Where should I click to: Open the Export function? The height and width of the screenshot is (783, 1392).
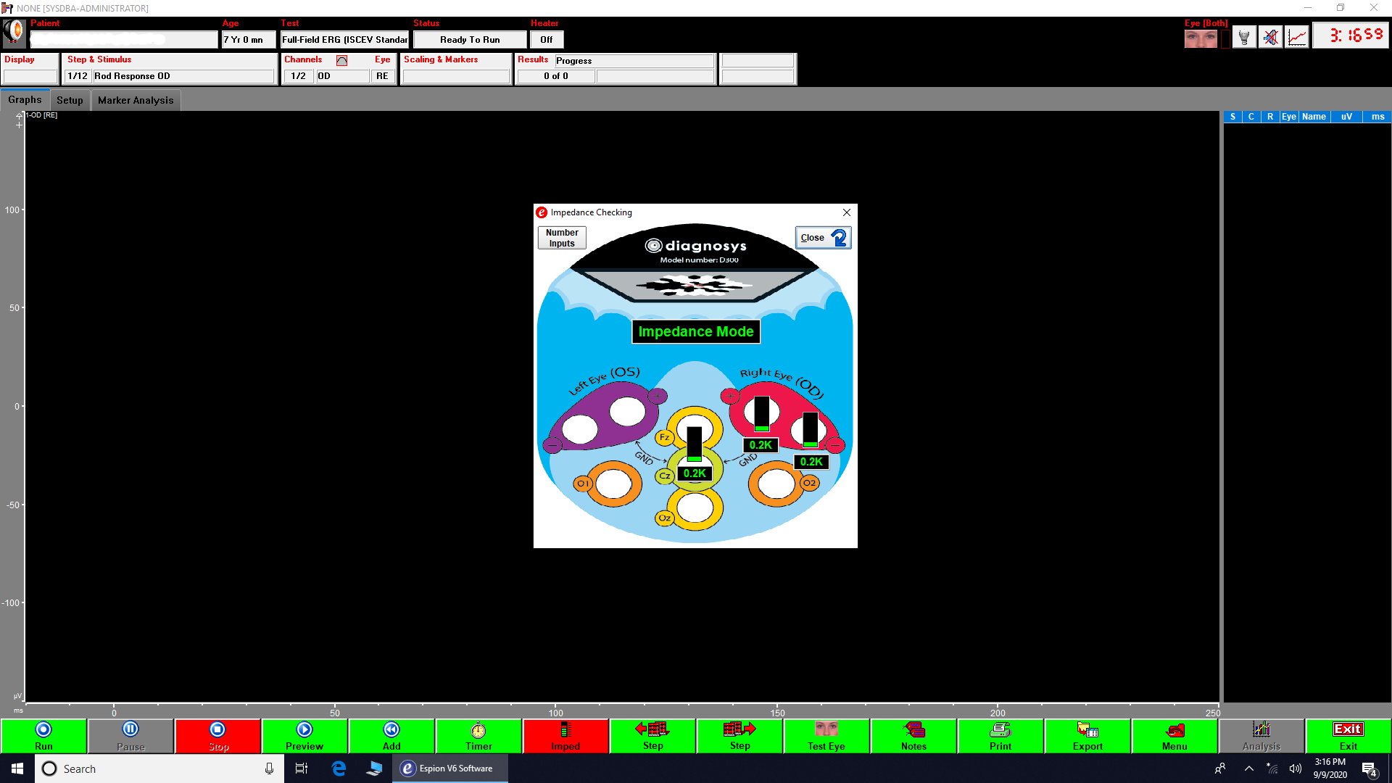point(1087,736)
